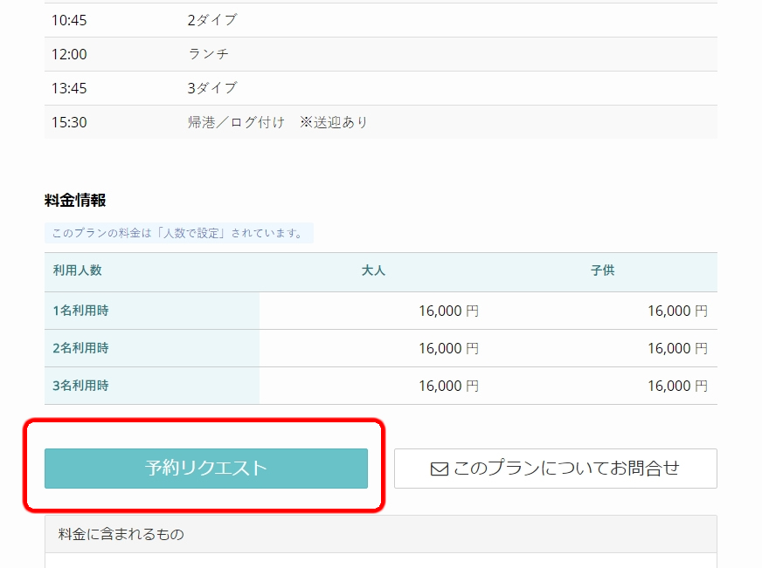Click child price for 2名利用時
The image size is (762, 568).
[x=677, y=348]
